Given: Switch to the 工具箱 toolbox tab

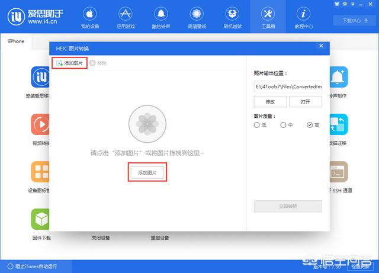Looking at the screenshot, I should pos(267,17).
